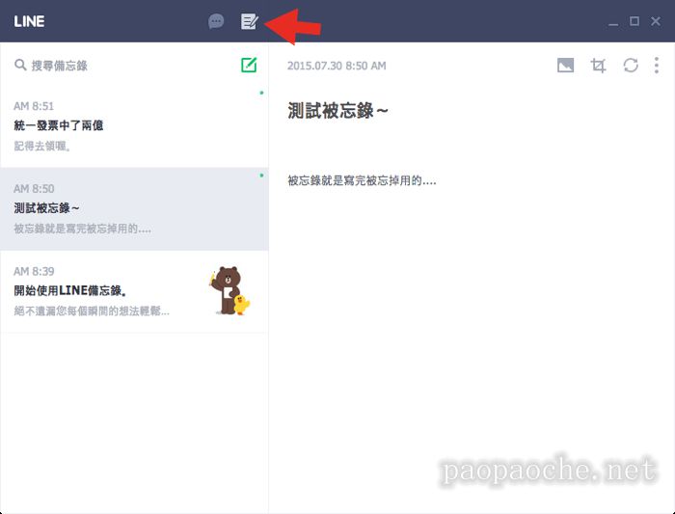The width and height of the screenshot is (675, 514).
Task: Click the AM 8:50 timestamp
Action: tap(34, 189)
